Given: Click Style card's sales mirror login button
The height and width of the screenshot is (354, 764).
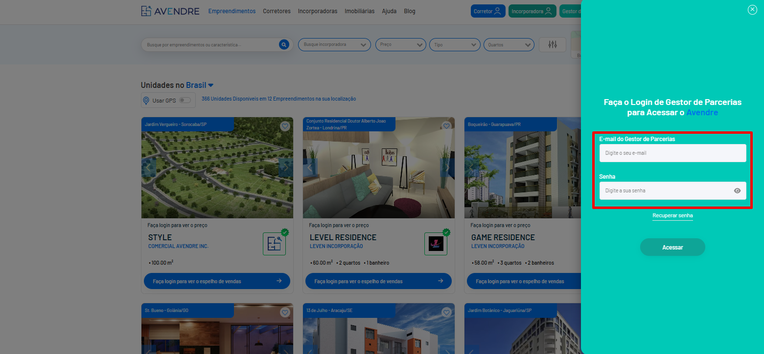Looking at the screenshot, I should [217, 281].
